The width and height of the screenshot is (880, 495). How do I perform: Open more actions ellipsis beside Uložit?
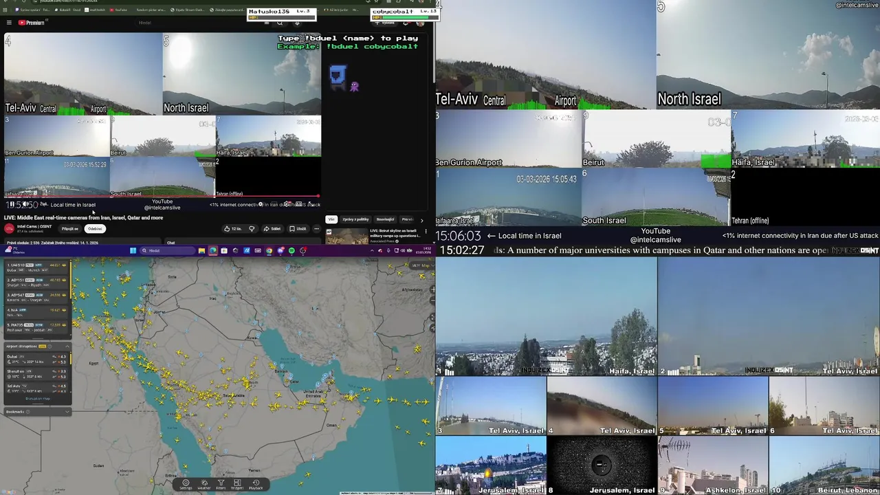(316, 228)
